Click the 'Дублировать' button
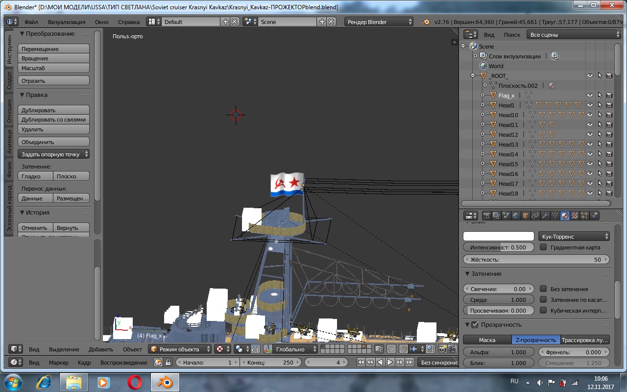627x392 pixels. [x=53, y=110]
